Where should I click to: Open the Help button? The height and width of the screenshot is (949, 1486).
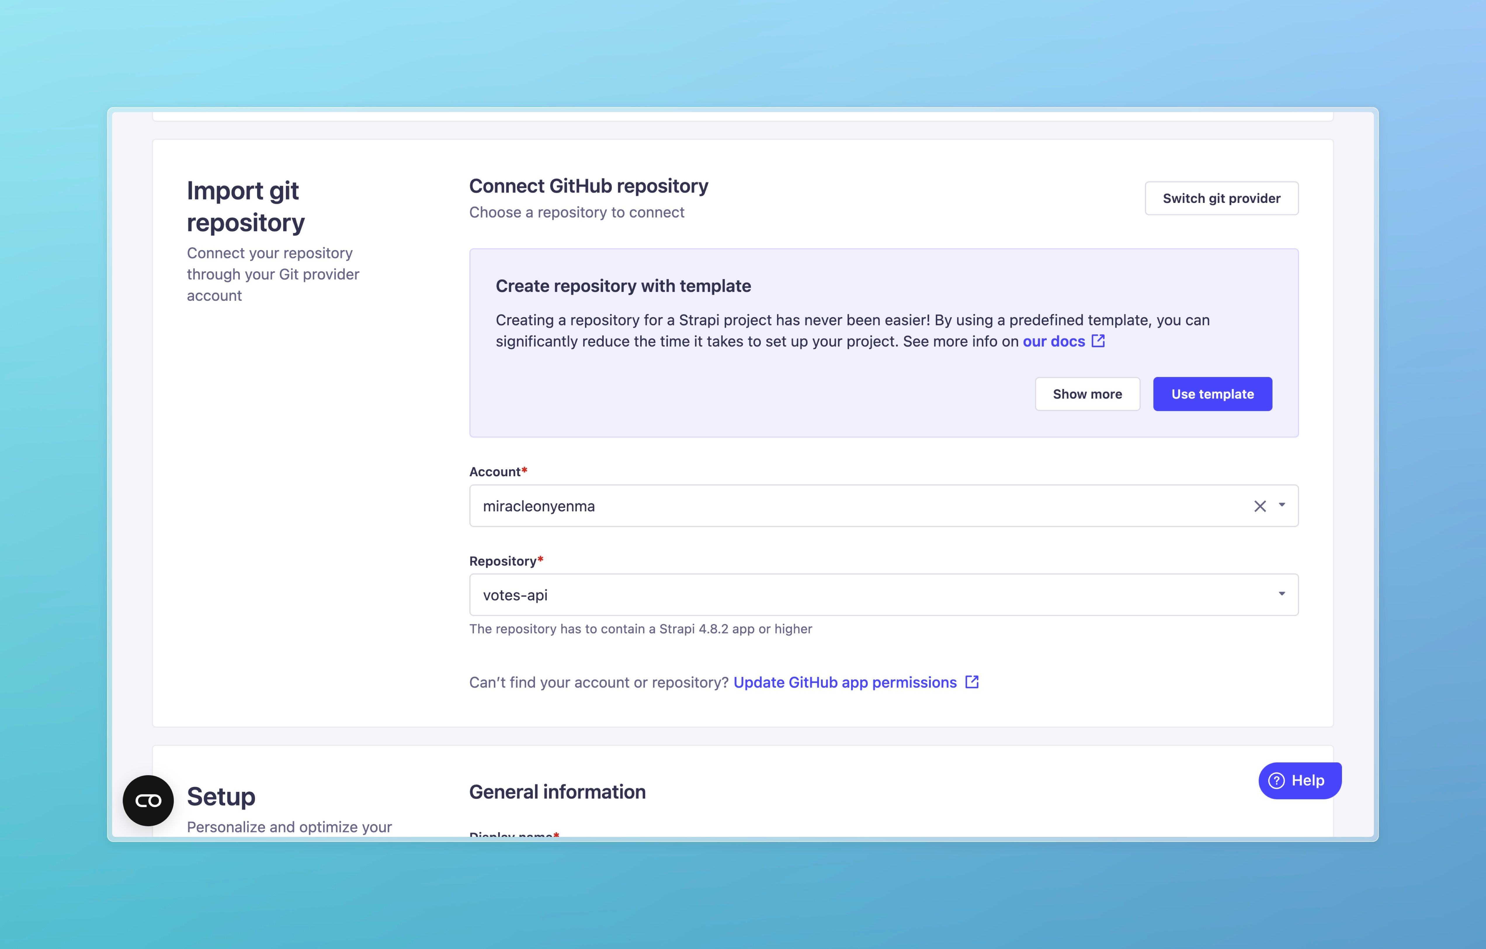pos(1300,781)
